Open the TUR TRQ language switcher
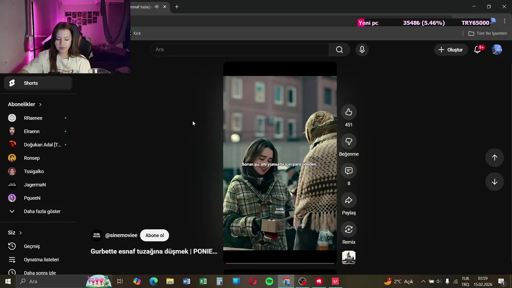Viewport: 512px width, 288px height. coord(466,282)
